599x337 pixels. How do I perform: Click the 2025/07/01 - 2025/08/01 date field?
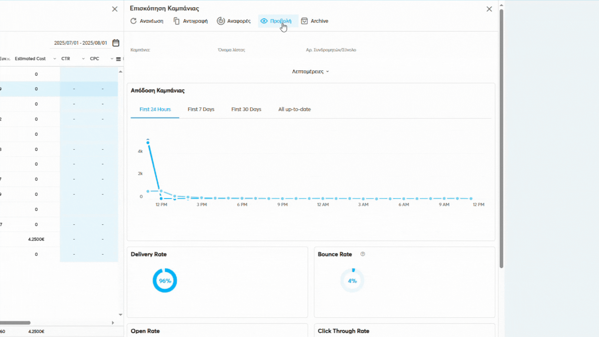(80, 43)
